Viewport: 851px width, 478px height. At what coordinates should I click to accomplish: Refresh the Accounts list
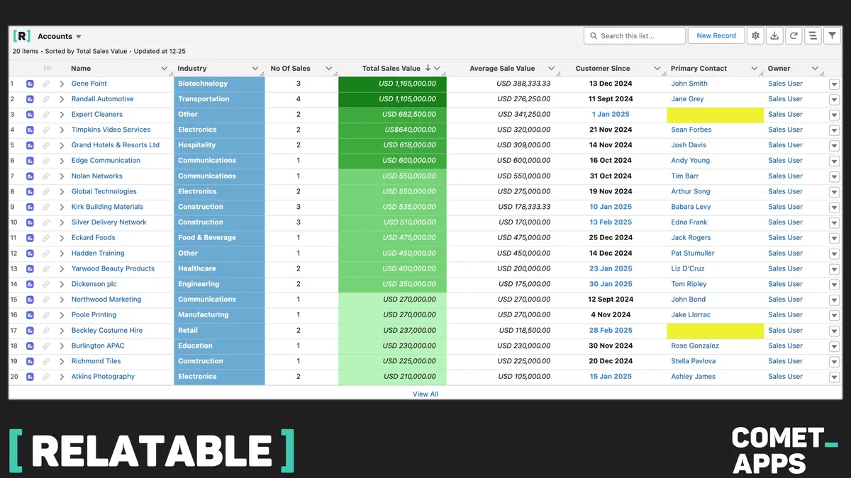pyautogui.click(x=794, y=35)
